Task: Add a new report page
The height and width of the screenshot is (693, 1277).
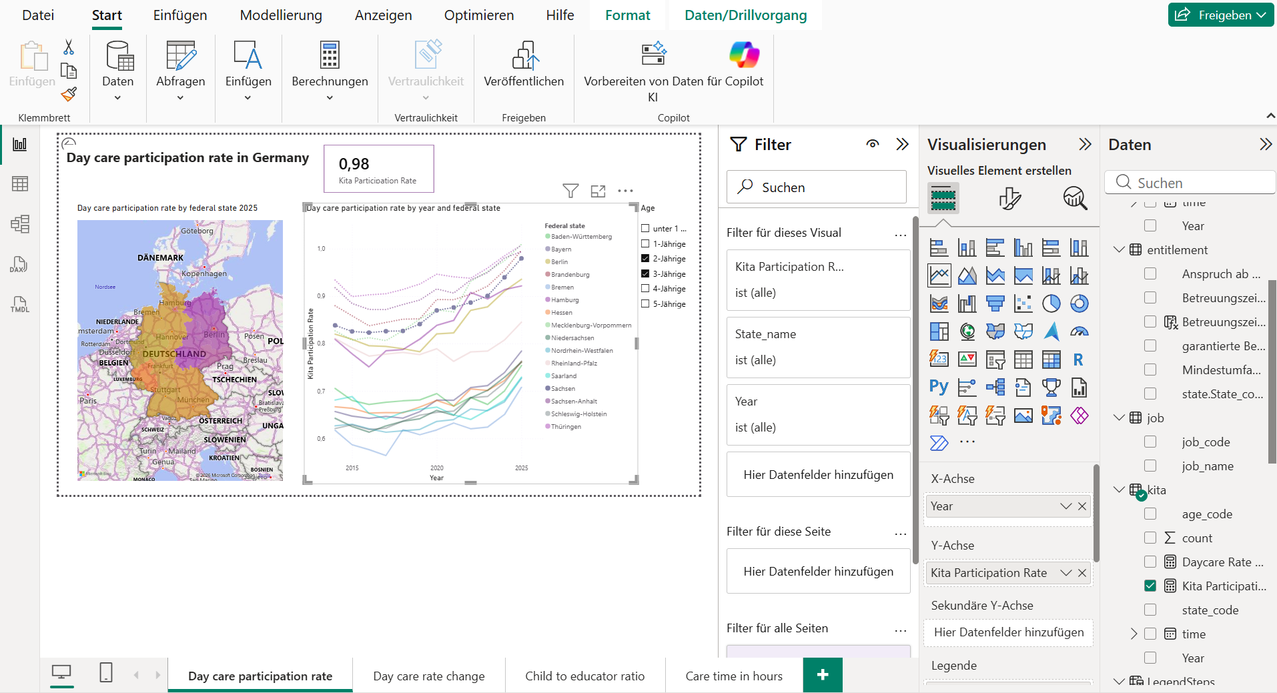Action: tap(823, 675)
